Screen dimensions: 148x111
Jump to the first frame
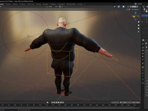tap(52, 102)
